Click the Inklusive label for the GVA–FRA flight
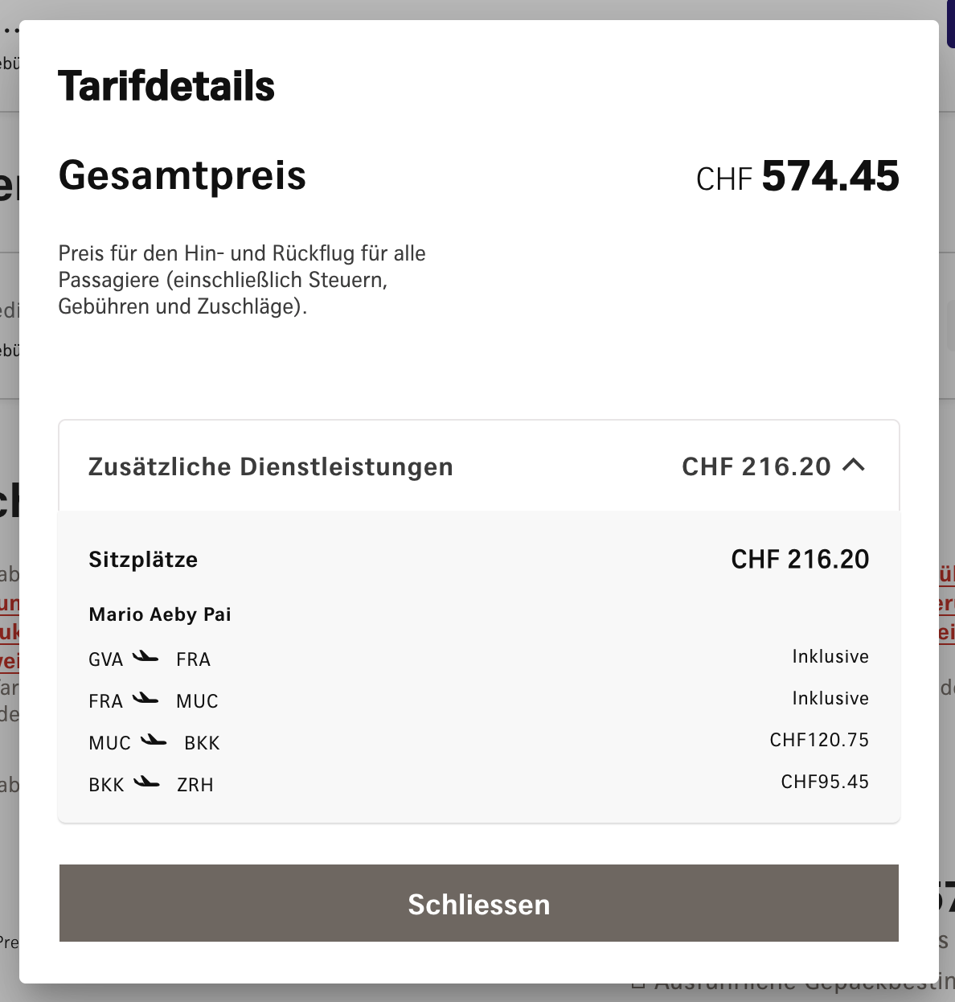 point(830,656)
